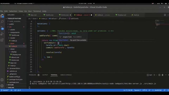Expand the TIMELINE section
The width and height of the screenshot is (169, 95).
coord(11,88)
